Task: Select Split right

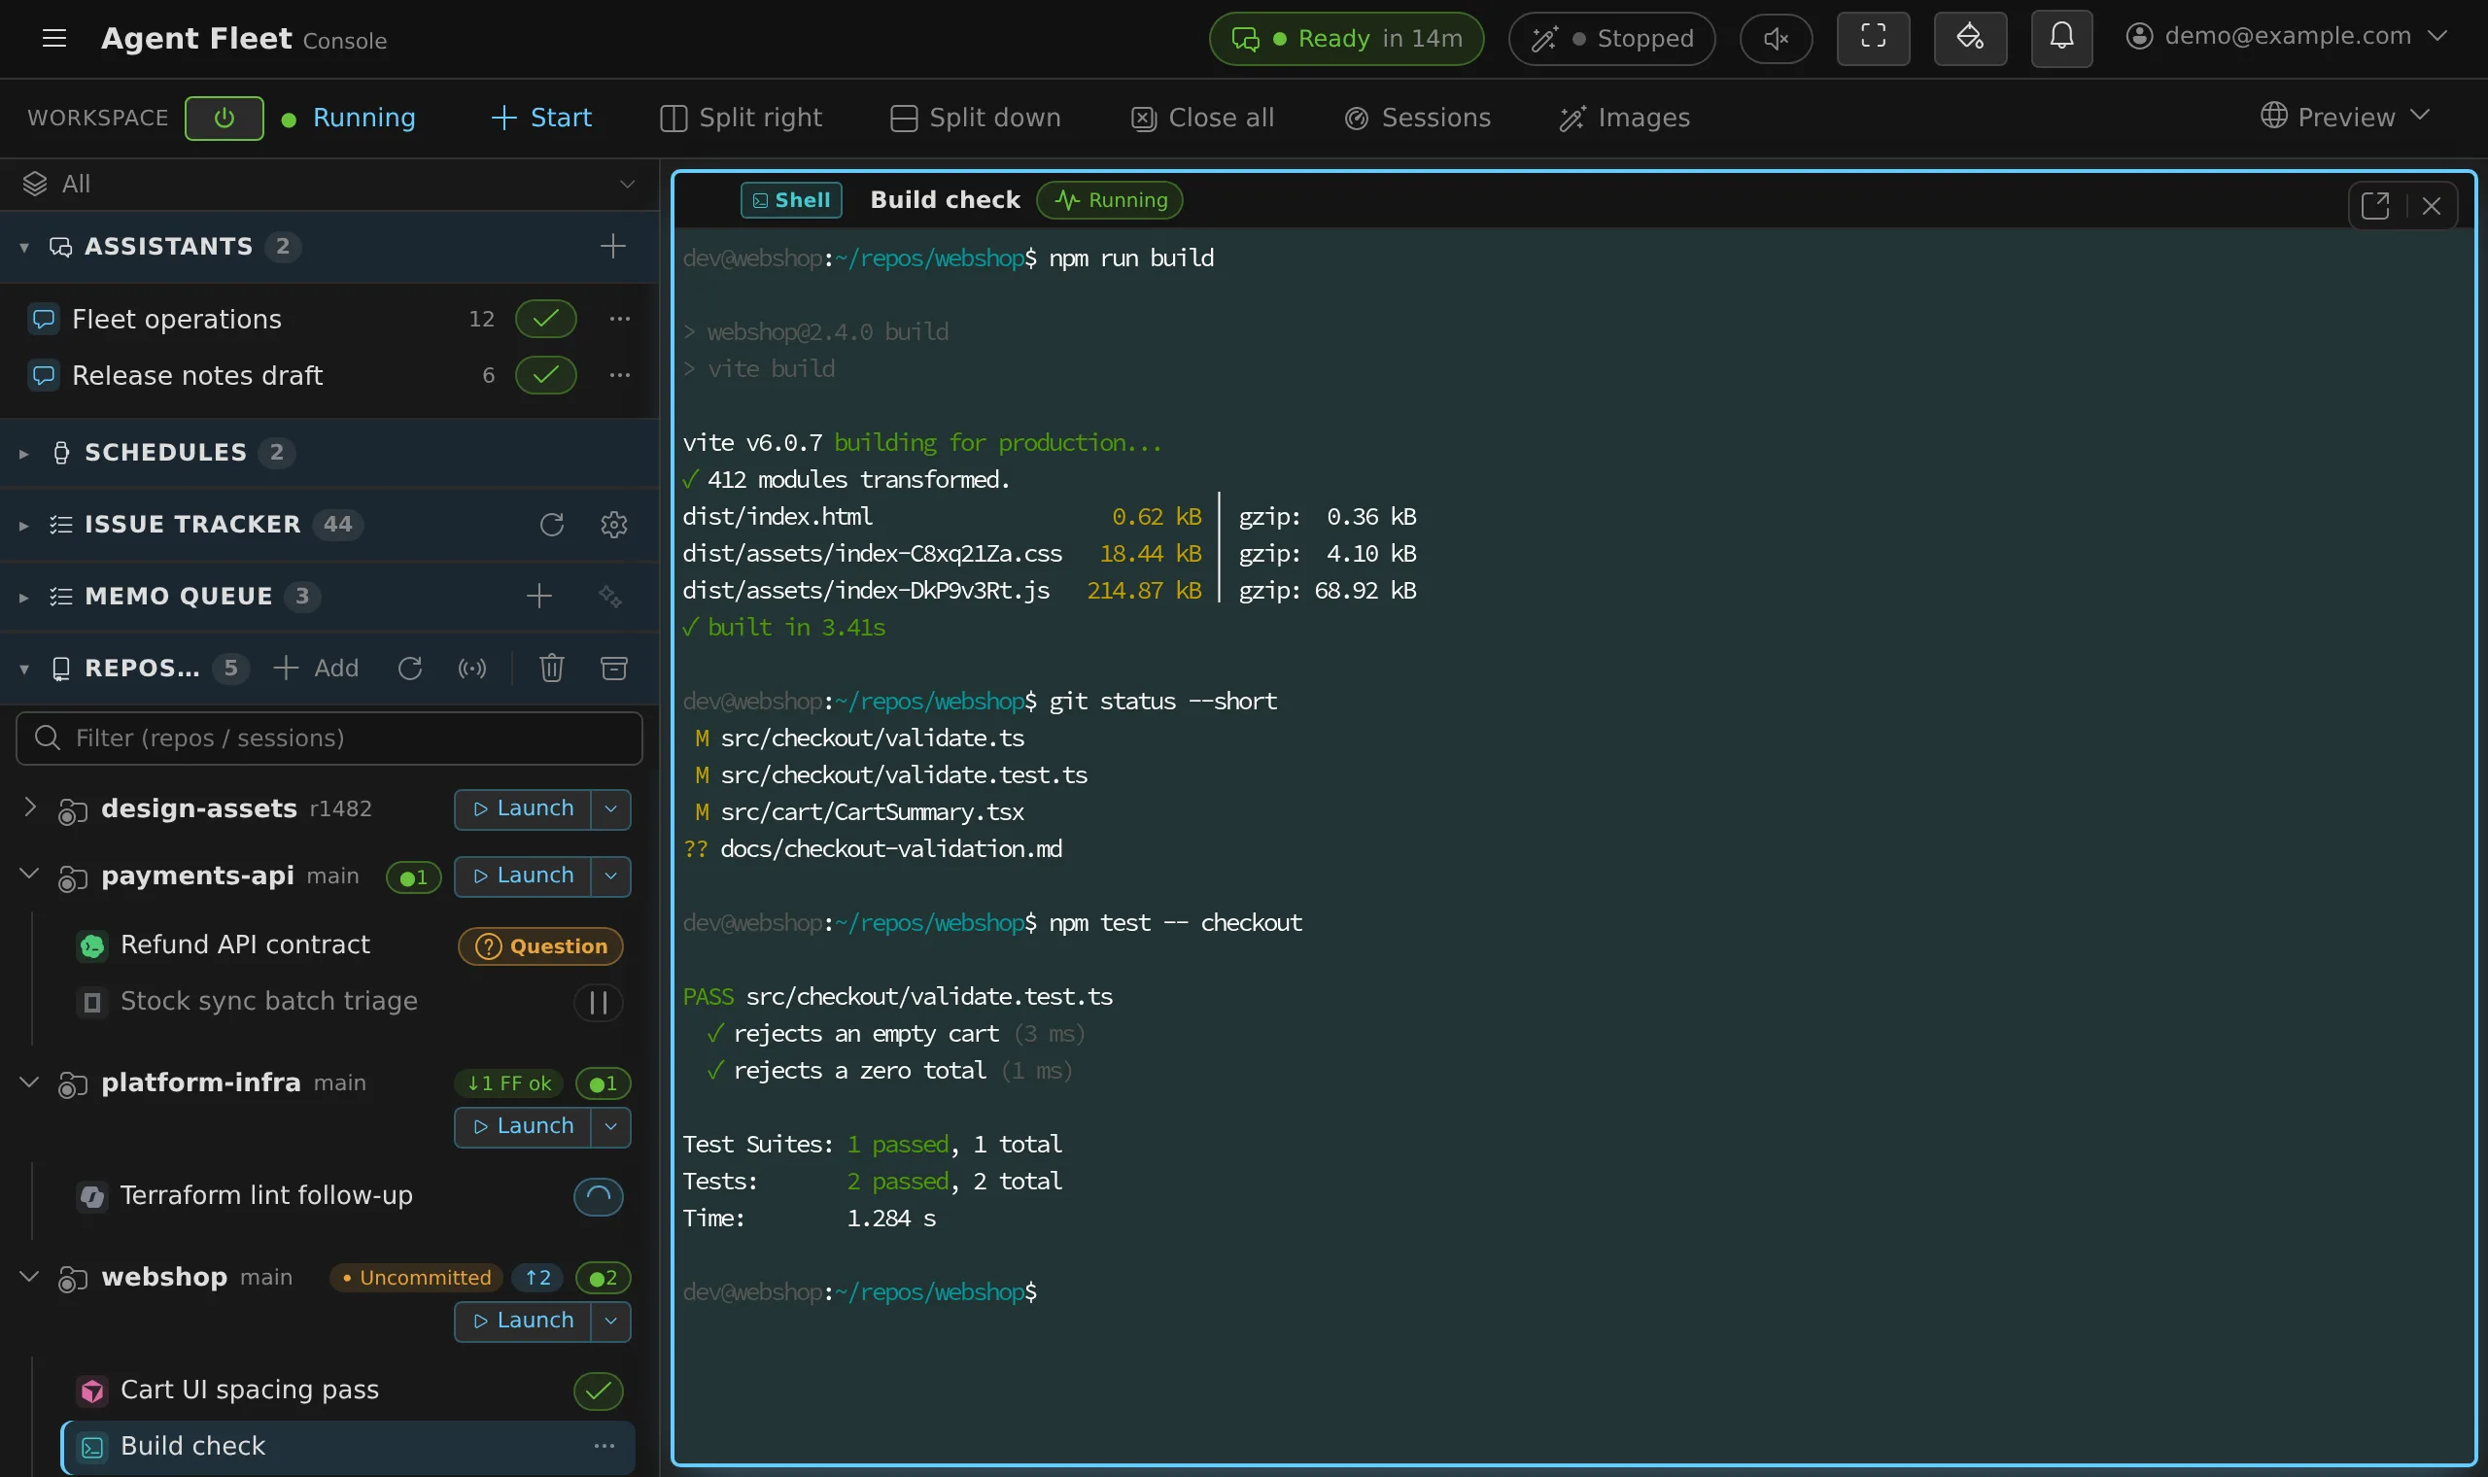Action: pos(741,119)
